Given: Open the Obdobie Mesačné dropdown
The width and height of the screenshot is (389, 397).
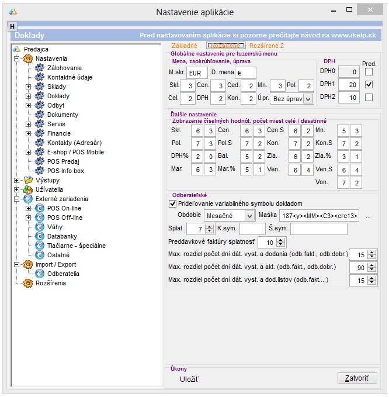Looking at the screenshot, I should [249, 216].
